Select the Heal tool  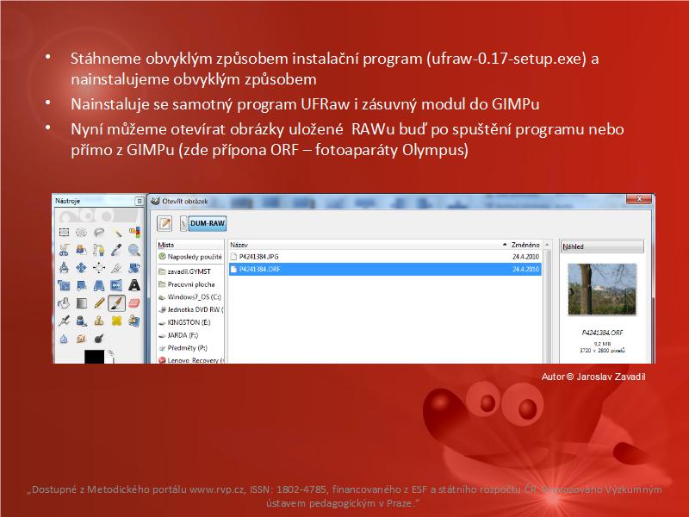coord(116,321)
